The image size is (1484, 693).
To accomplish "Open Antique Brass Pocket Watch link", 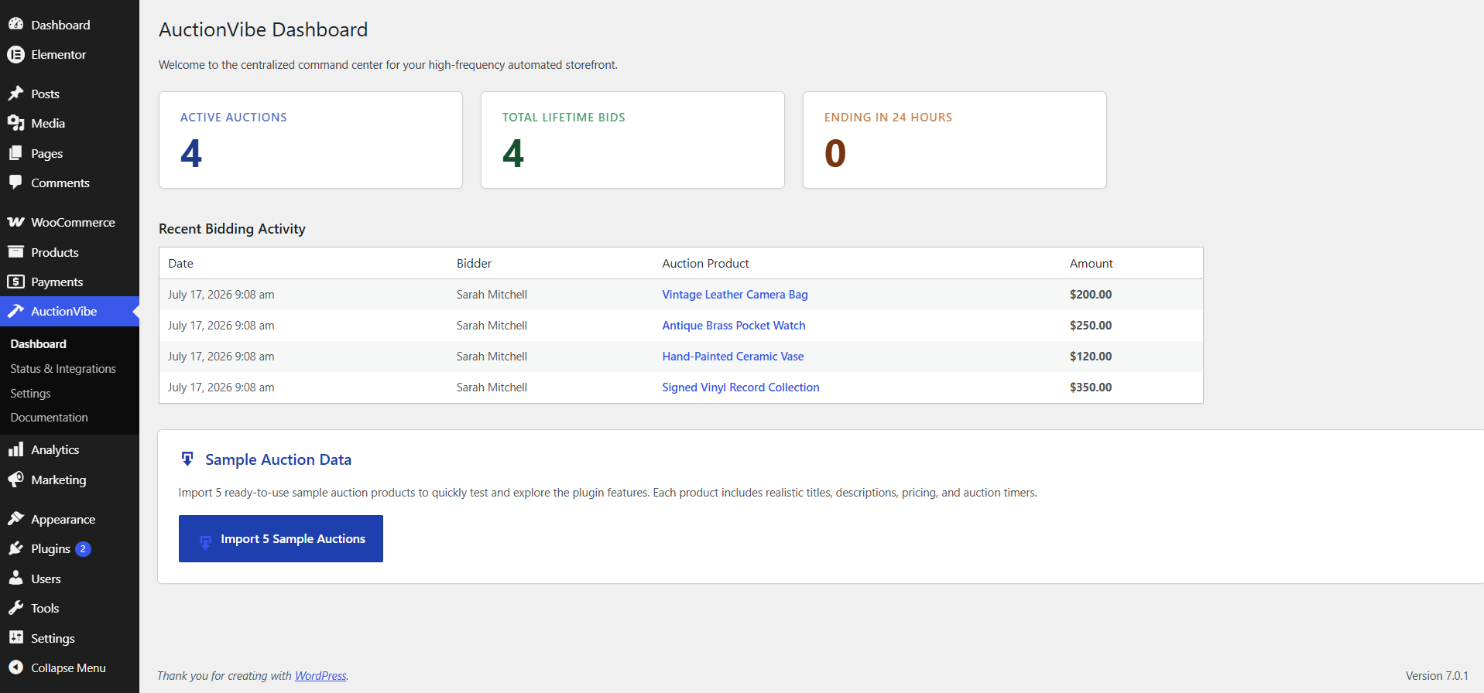I will point(734,326).
